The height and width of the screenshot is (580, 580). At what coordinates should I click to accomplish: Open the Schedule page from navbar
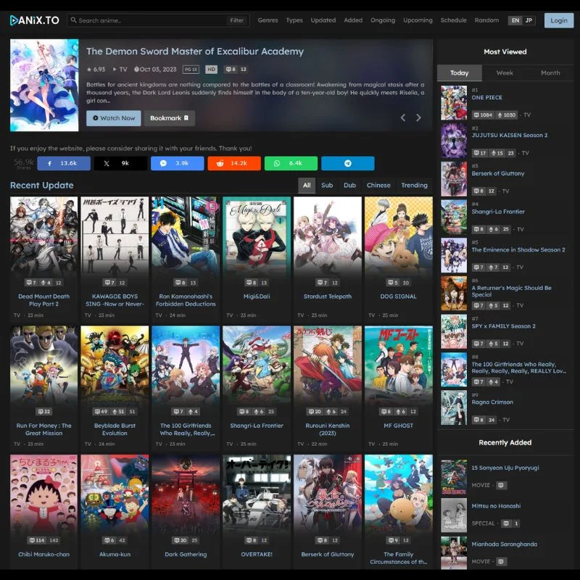[x=453, y=20]
